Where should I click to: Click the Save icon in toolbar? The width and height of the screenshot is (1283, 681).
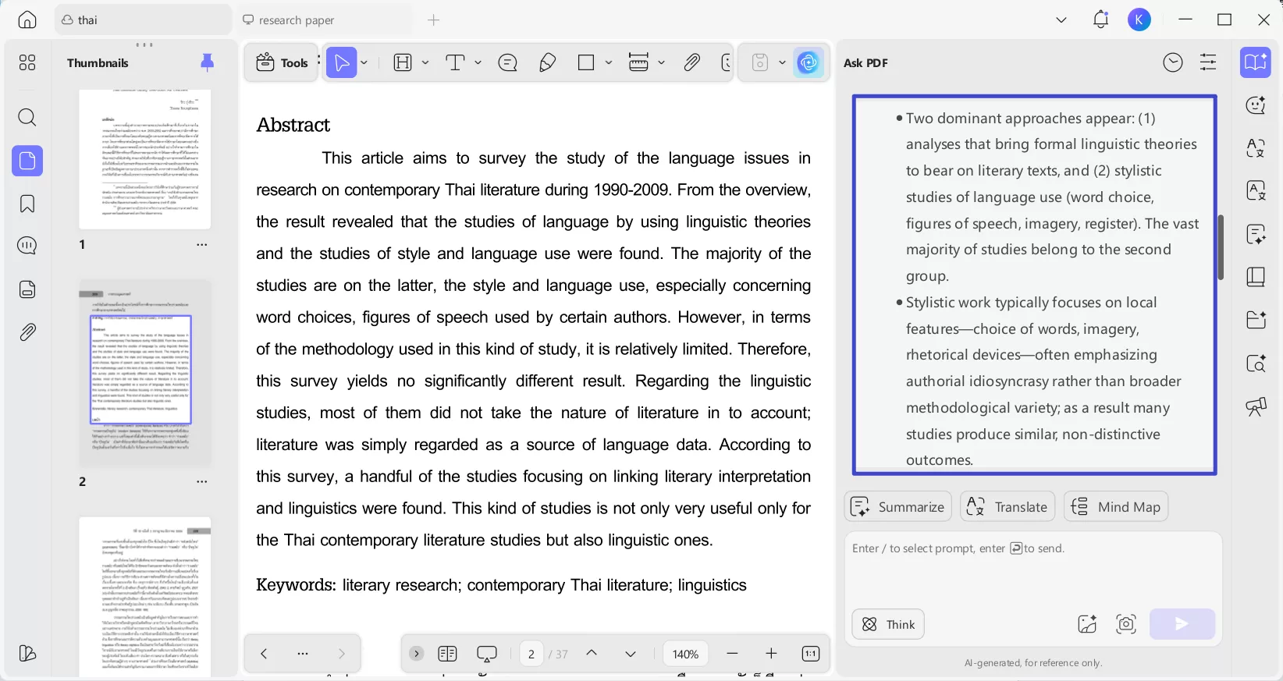[x=760, y=62]
